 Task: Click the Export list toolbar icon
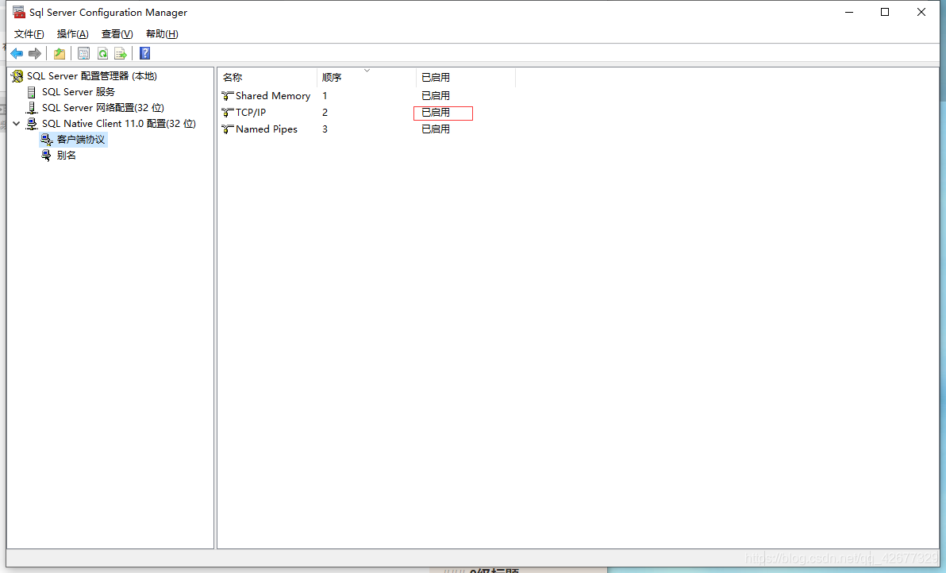point(121,54)
